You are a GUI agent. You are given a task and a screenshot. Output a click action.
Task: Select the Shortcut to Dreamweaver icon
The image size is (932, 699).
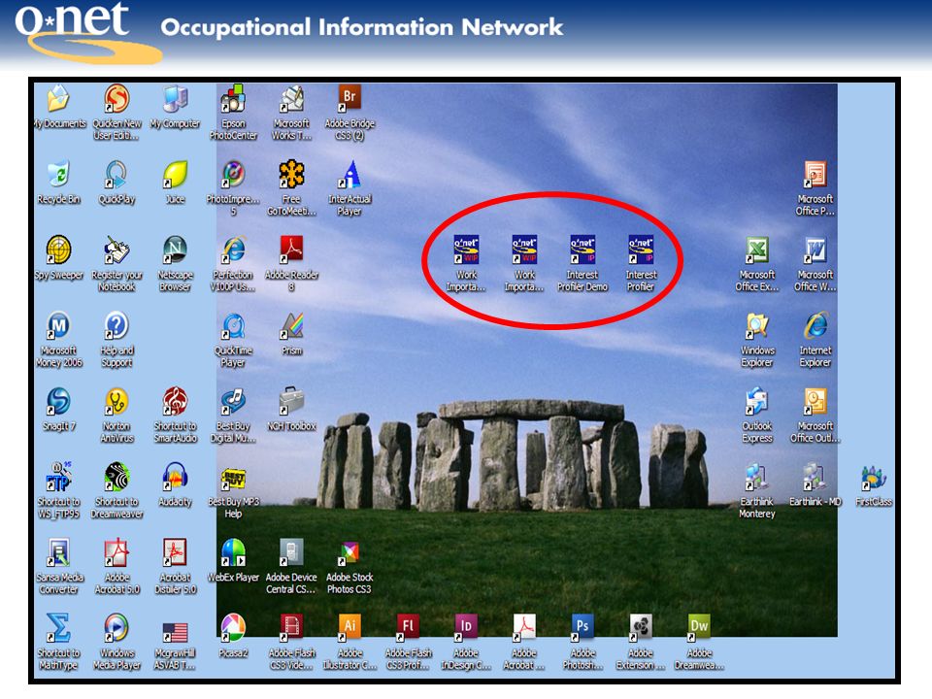tap(116, 477)
